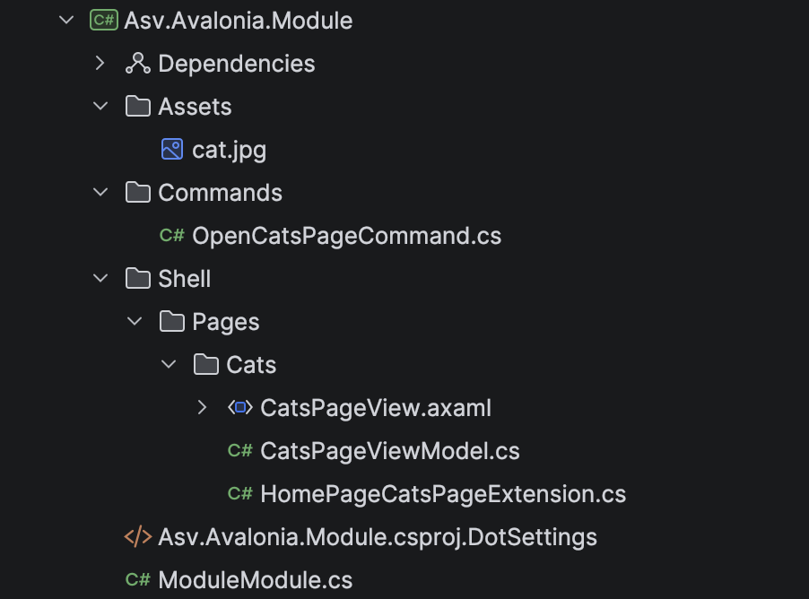This screenshot has width=809, height=599.
Task: Click the XML icon beside the DotSettings file
Action: tap(137, 536)
